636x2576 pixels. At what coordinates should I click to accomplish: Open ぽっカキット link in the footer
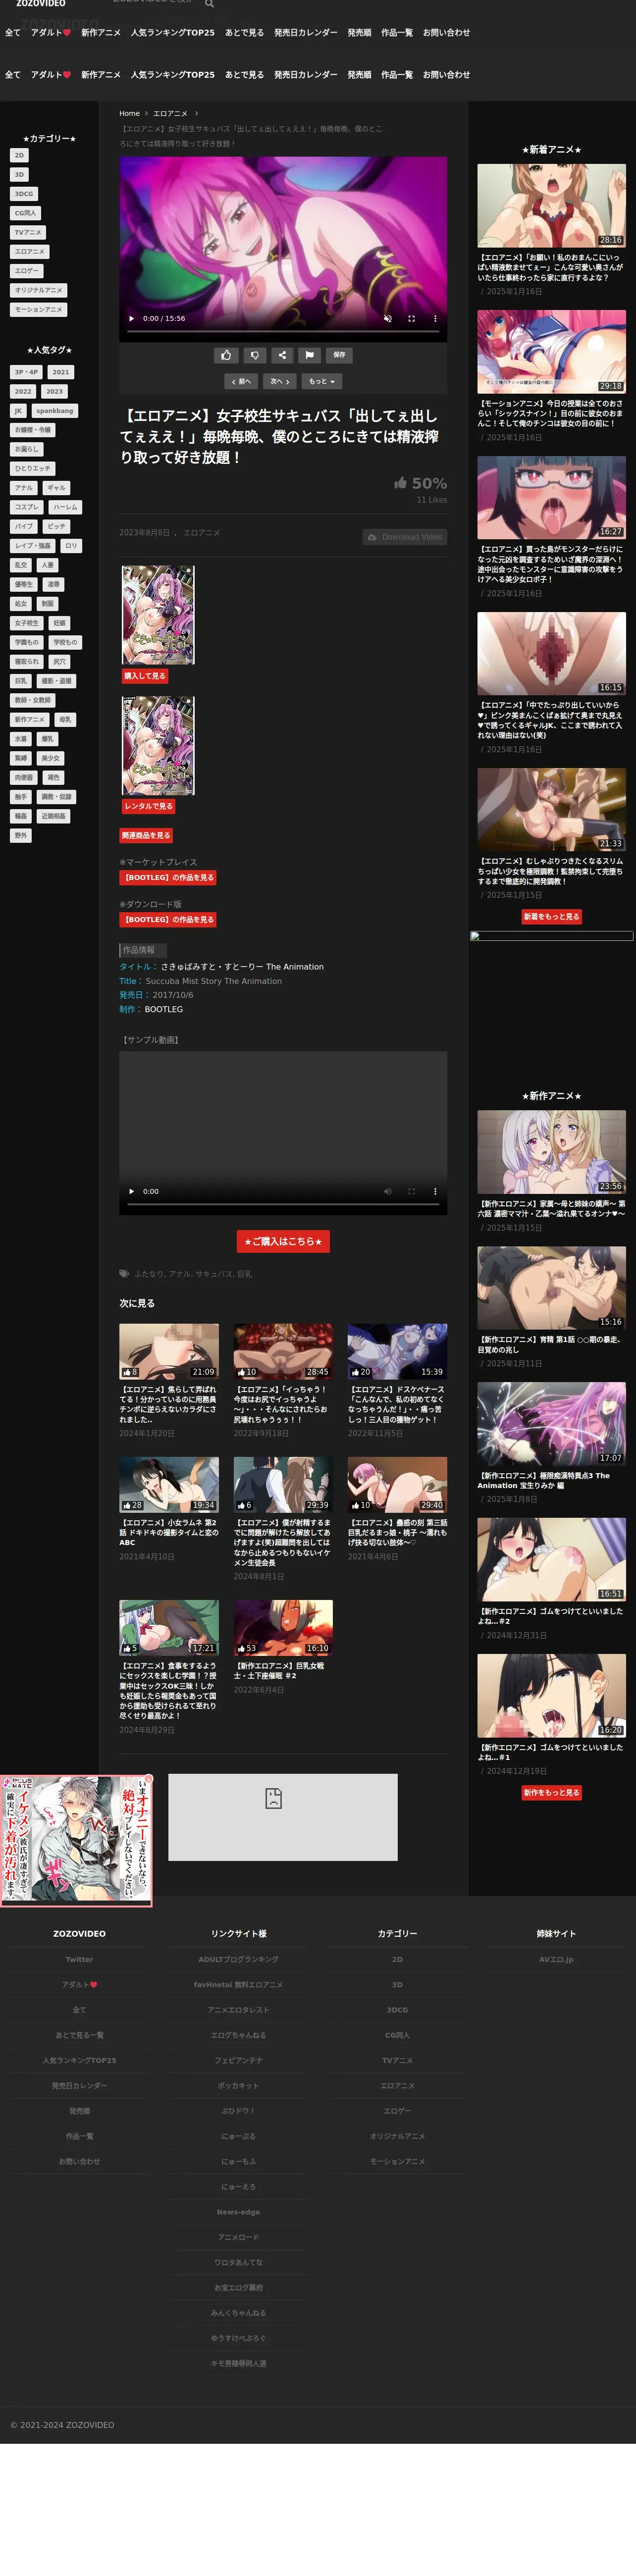238,2085
